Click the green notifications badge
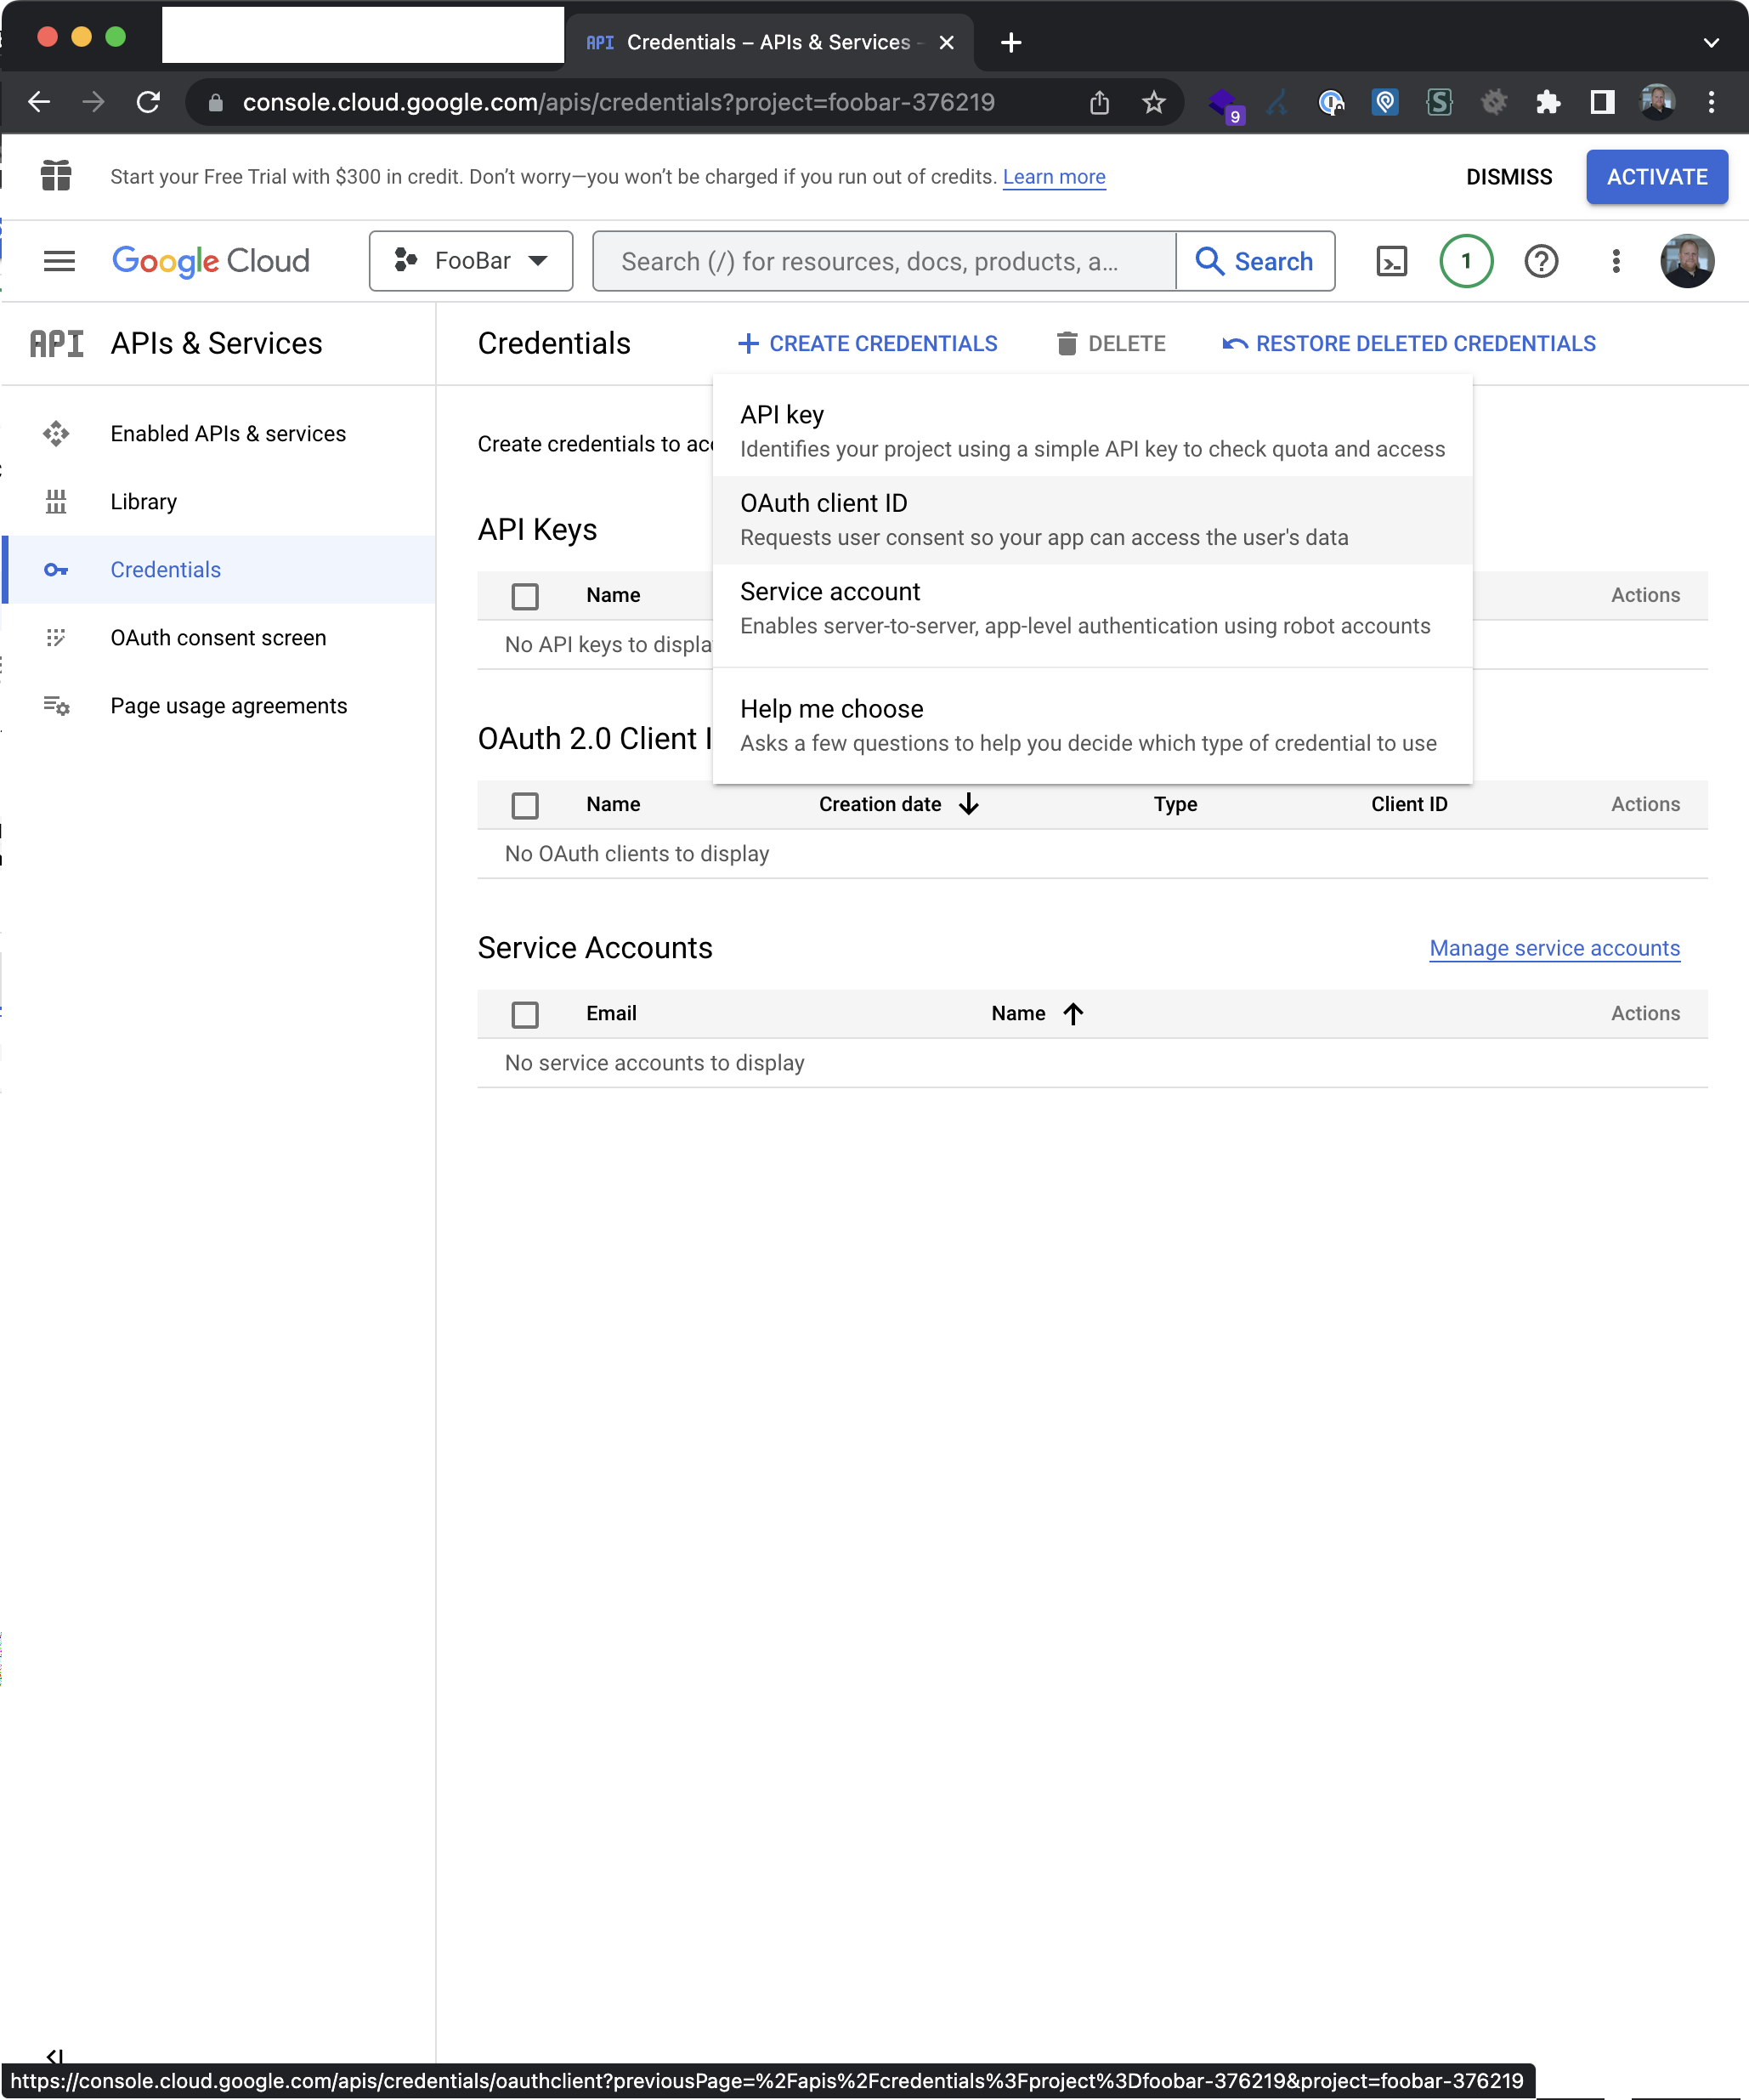This screenshot has height=2100, width=1749. [1465, 261]
